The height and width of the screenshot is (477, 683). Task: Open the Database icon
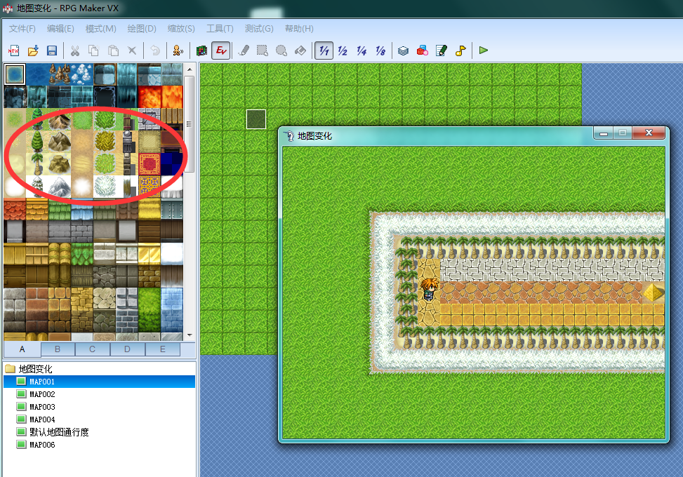click(x=404, y=51)
